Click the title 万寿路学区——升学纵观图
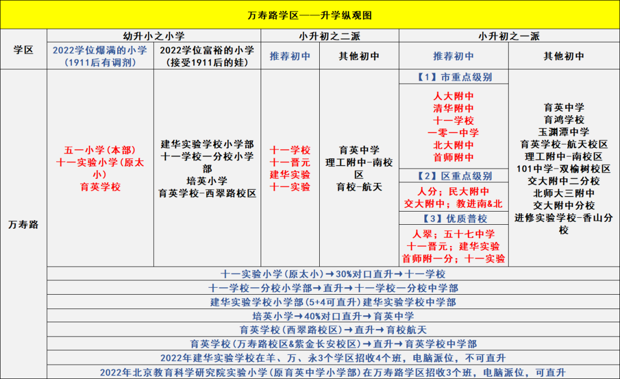Viewport: 620px width, 379px height. coord(309,15)
